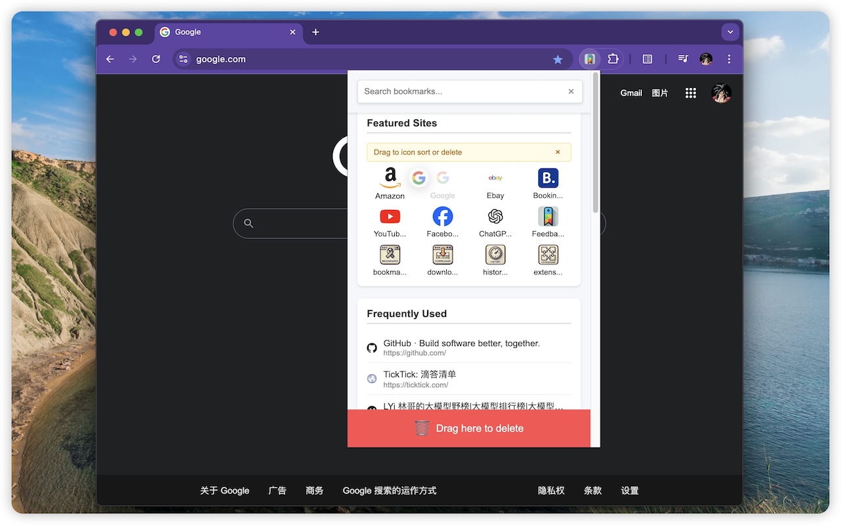Open the history icon in Featured Sites

coord(495,255)
